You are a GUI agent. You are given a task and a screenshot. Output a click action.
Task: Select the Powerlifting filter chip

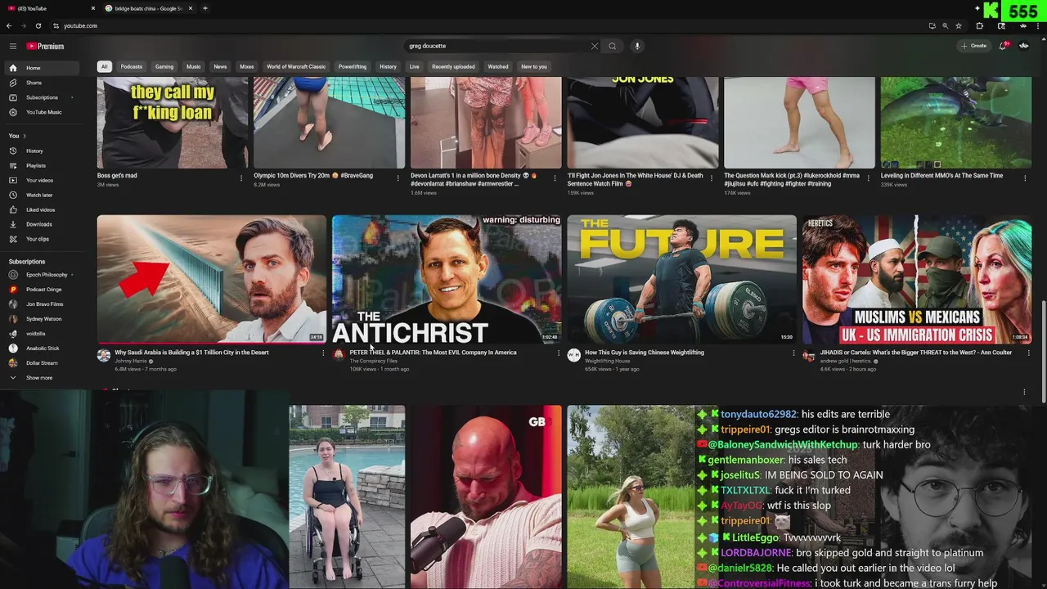coord(353,66)
